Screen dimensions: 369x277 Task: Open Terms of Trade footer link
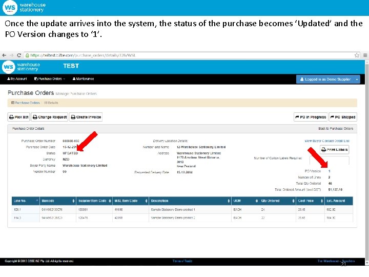182,261
